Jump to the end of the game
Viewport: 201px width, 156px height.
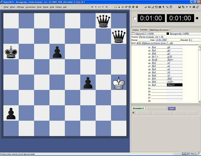pos(107,7)
